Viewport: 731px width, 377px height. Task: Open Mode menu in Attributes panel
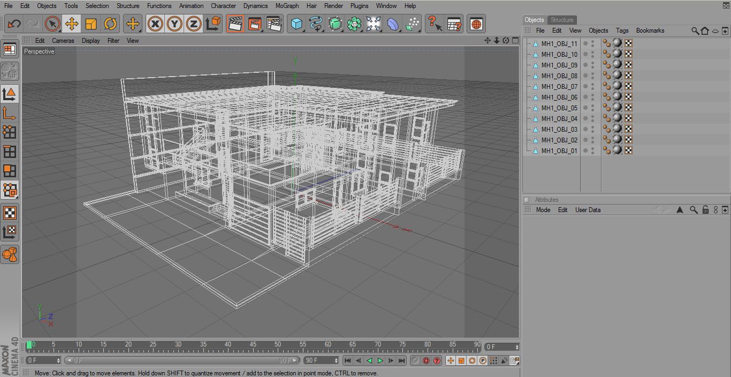[x=543, y=210]
